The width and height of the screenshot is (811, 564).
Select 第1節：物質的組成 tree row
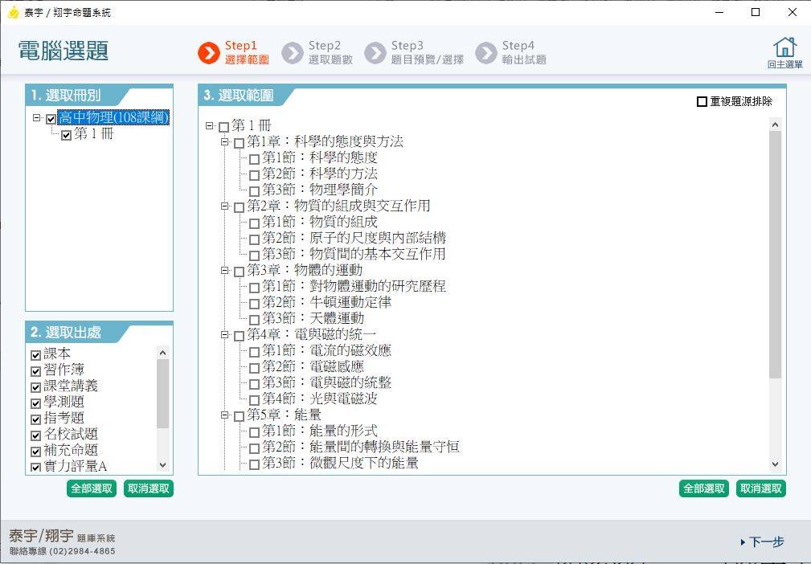pos(320,222)
